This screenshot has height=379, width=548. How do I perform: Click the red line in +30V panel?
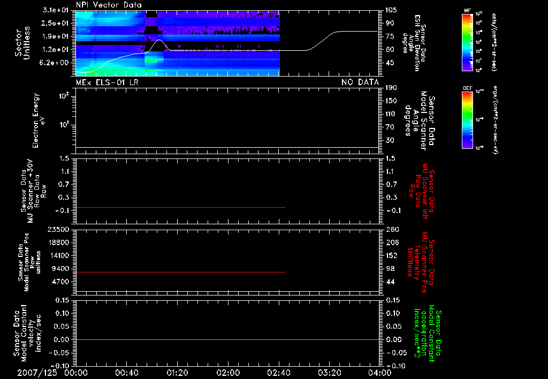tap(180, 208)
